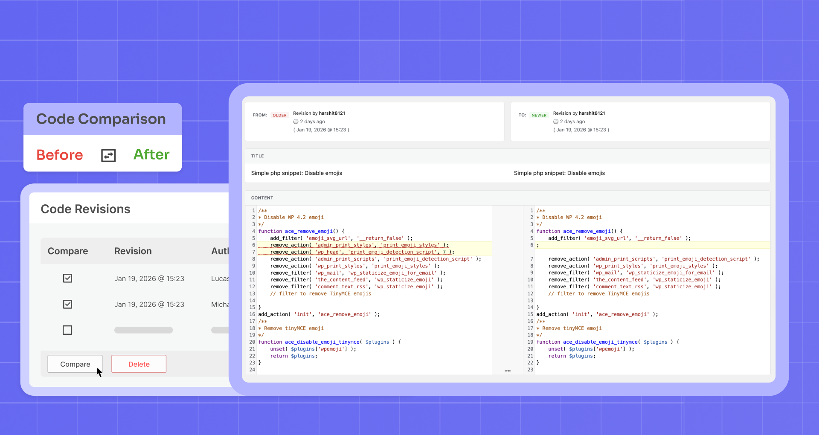Uncheck the first Jan 19 revision checkbox
This screenshot has height=435, width=819.
click(x=67, y=278)
